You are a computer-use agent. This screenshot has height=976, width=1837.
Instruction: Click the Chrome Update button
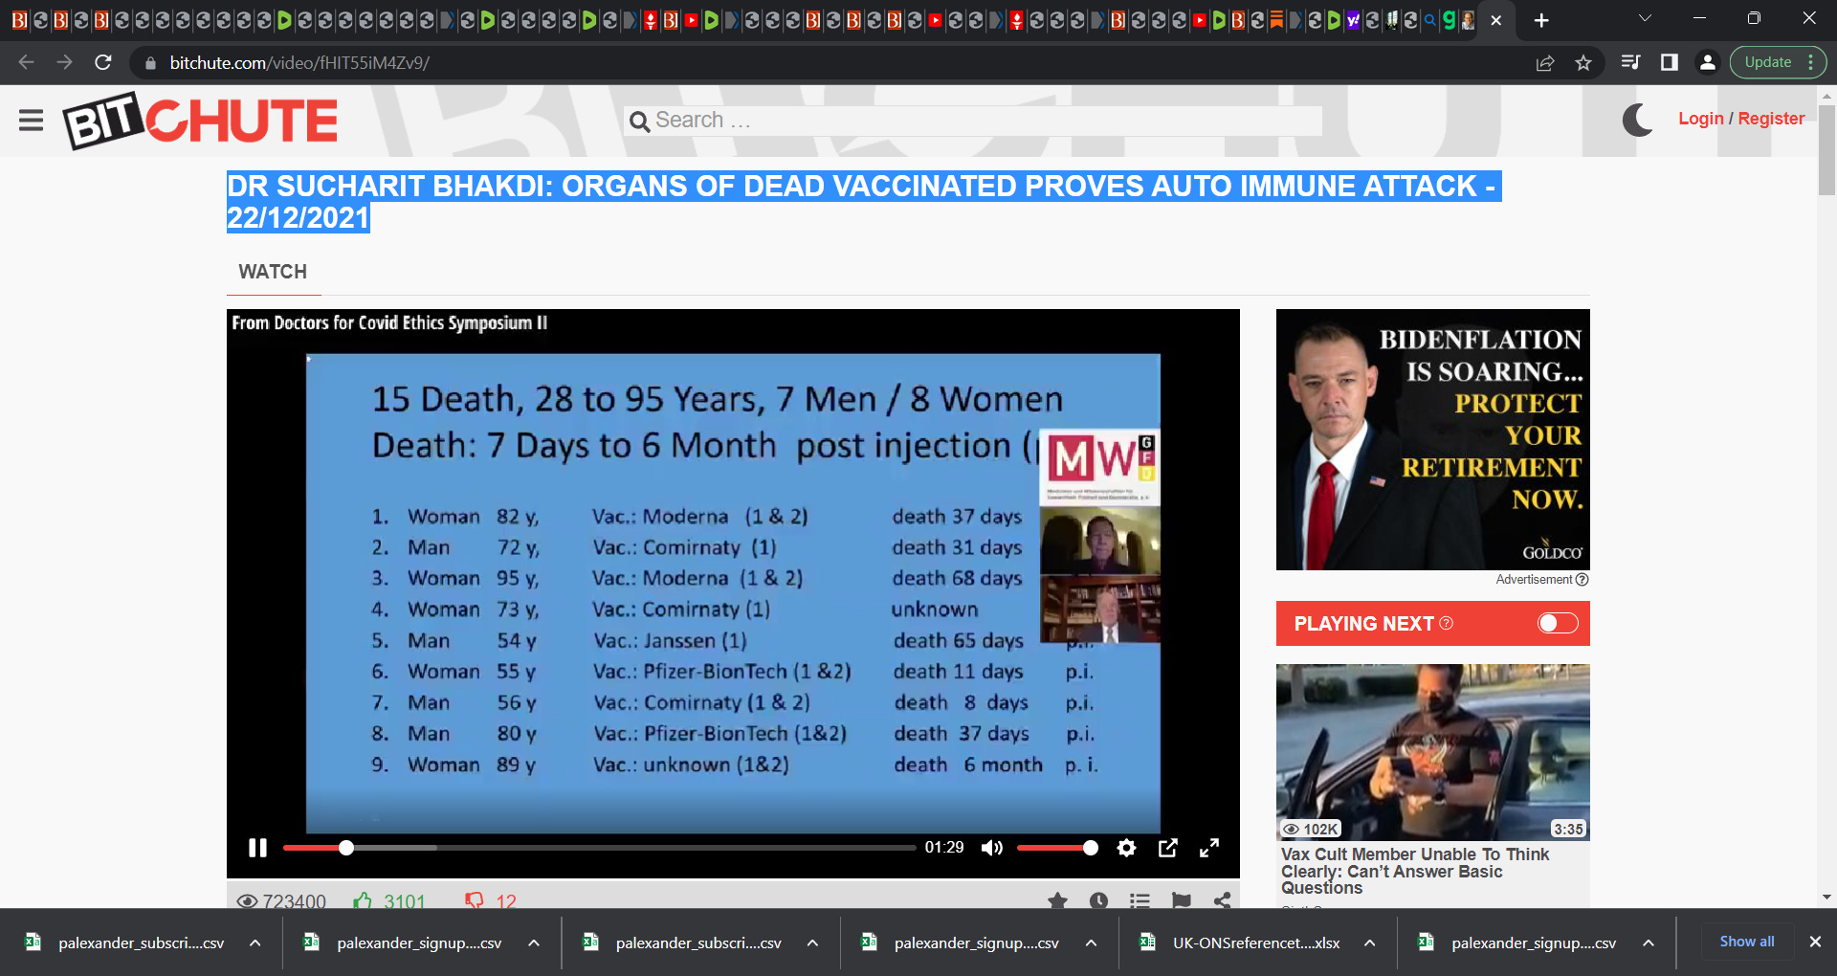(1778, 62)
